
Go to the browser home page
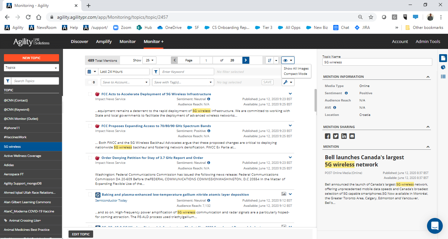coord(39,17)
